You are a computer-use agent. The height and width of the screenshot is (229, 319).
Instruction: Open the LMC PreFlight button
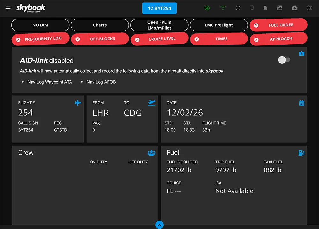pos(219,25)
